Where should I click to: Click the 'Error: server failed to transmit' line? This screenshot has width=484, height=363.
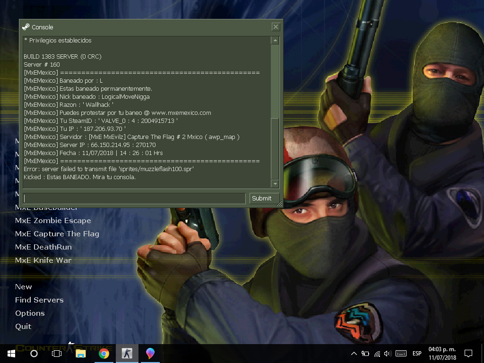(x=109, y=169)
